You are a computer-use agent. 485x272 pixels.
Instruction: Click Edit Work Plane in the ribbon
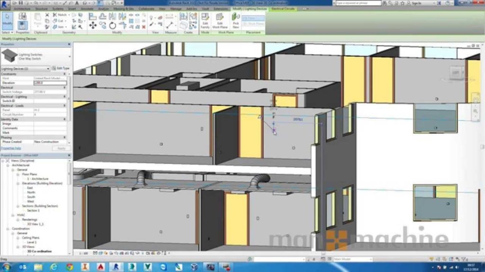pyautogui.click(x=220, y=20)
